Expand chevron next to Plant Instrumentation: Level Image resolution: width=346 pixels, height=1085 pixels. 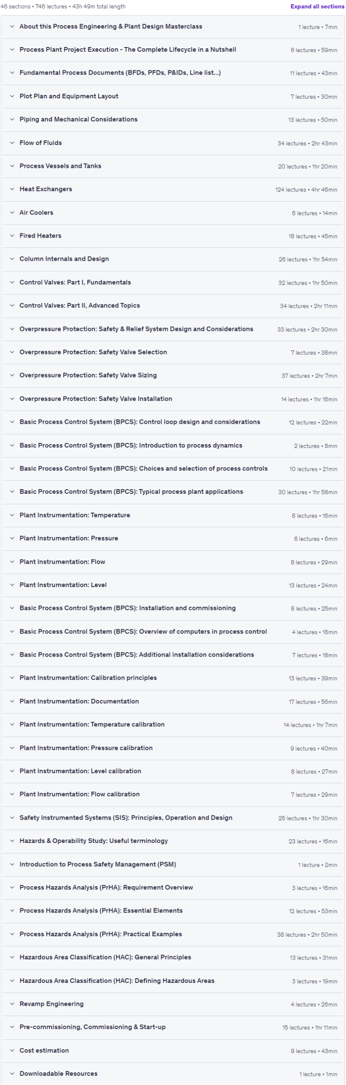click(12, 585)
